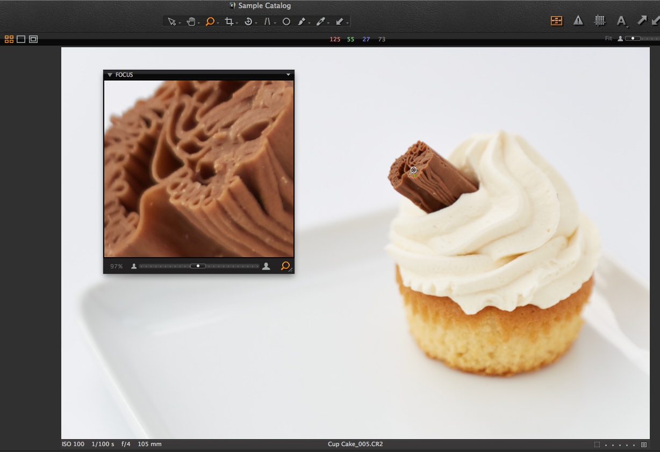The image size is (660, 452).
Task: Click the luminance readout value 73
Action: pos(382,39)
